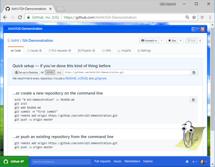Screen dimensions: 215x167
Task: Click the browser forward arrow
Action: coord(13,17)
